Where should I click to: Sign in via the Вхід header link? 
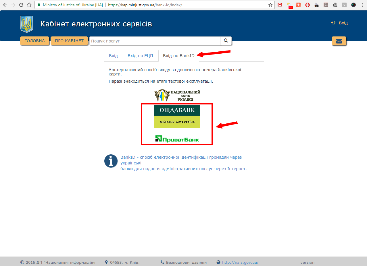pyautogui.click(x=339, y=23)
